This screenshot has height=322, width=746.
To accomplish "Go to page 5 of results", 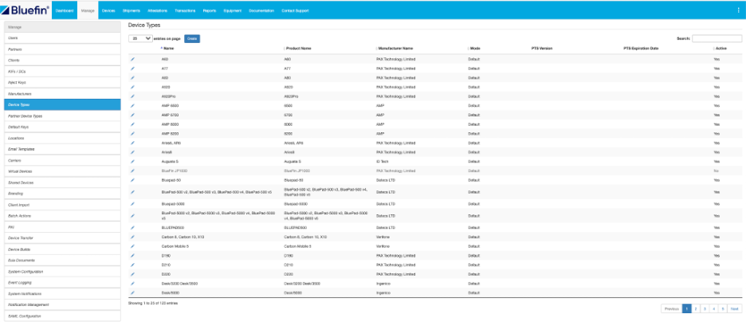I will pos(723,308).
